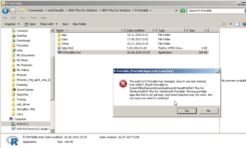246x148 pixels.
Task: Click the W10 (C:) drive icon
Action: (14, 124)
